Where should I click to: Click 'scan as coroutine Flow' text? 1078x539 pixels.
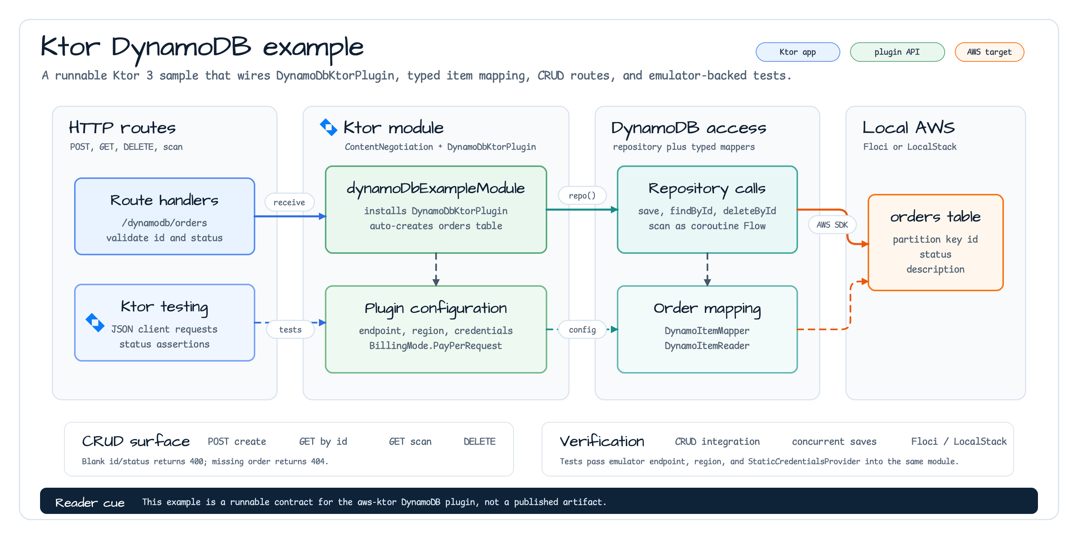click(x=707, y=226)
